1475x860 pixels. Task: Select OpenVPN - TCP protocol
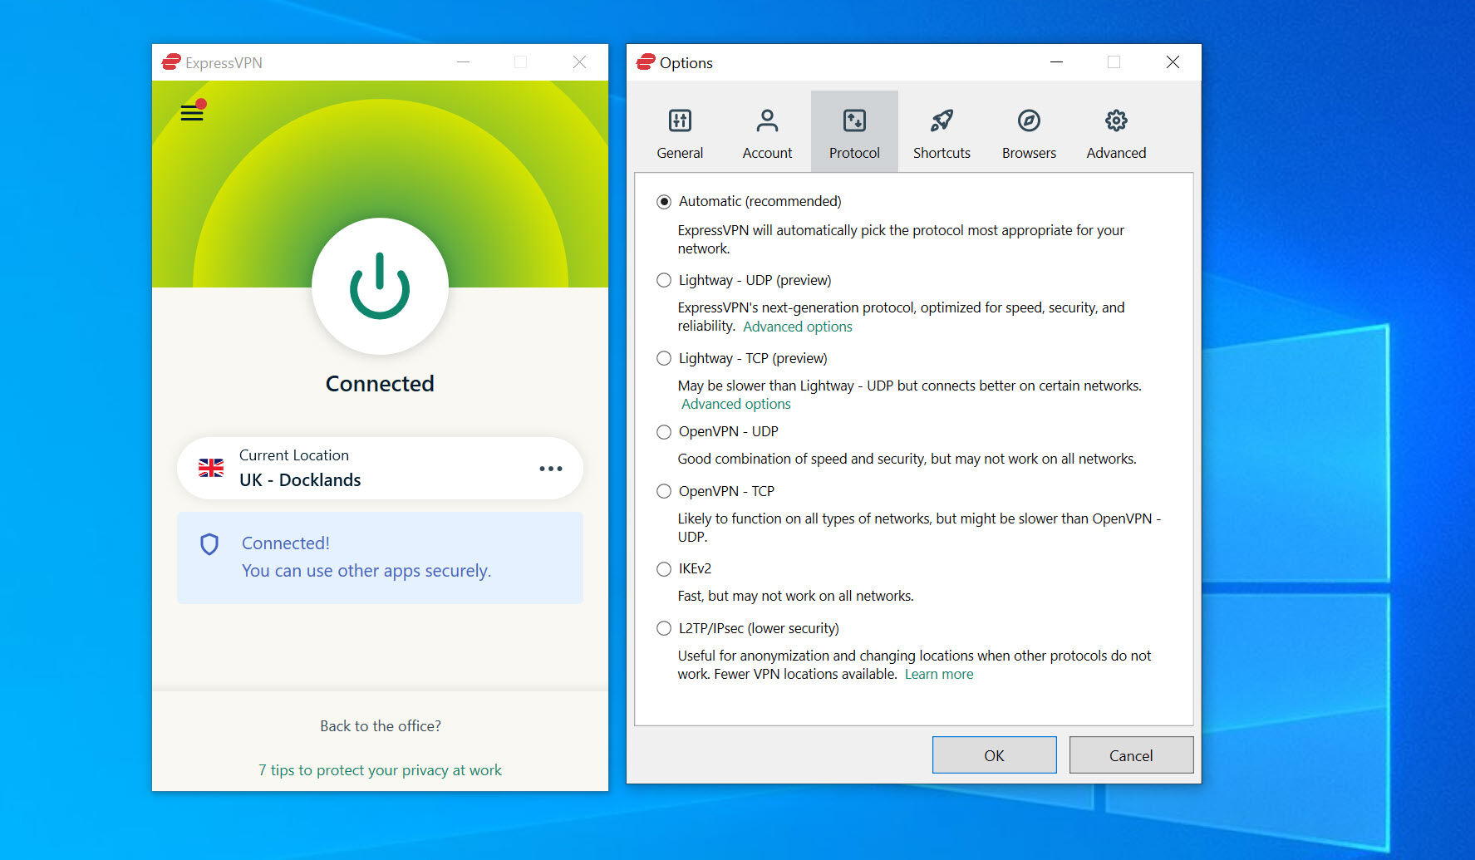pyautogui.click(x=664, y=492)
